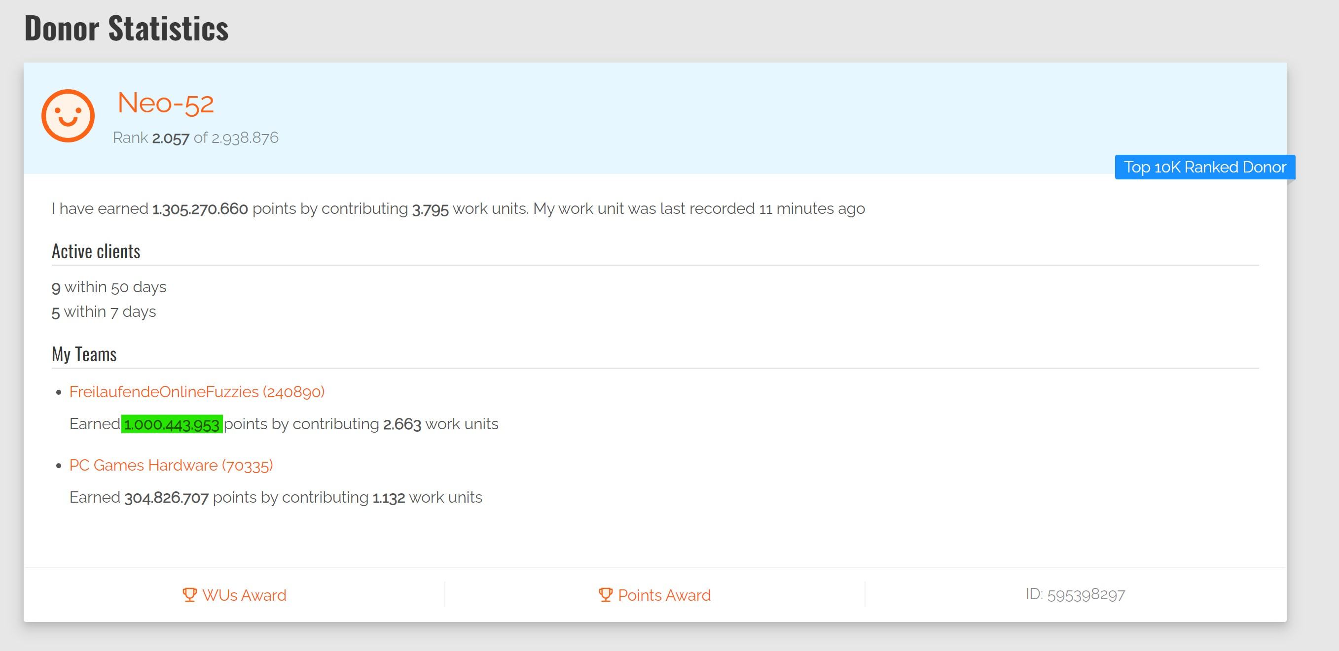Click the 9 within 50 days entry
Screen dimensions: 1339x651
[x=109, y=287]
